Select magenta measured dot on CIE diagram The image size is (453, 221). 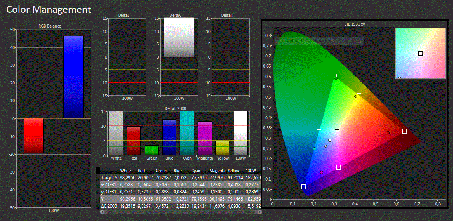click(322, 172)
